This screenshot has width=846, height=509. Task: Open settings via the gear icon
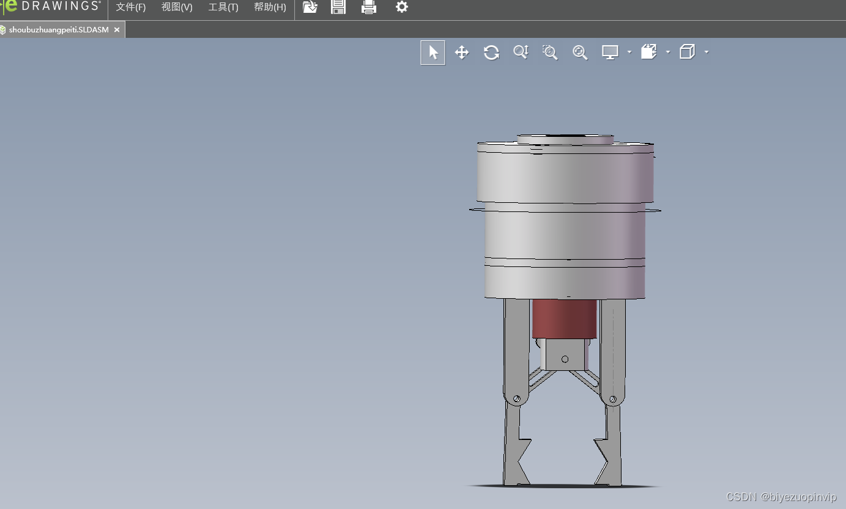(401, 7)
